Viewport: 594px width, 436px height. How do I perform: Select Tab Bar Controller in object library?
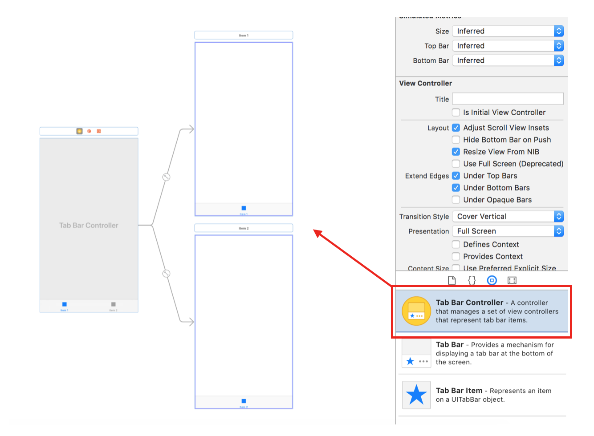[481, 311]
